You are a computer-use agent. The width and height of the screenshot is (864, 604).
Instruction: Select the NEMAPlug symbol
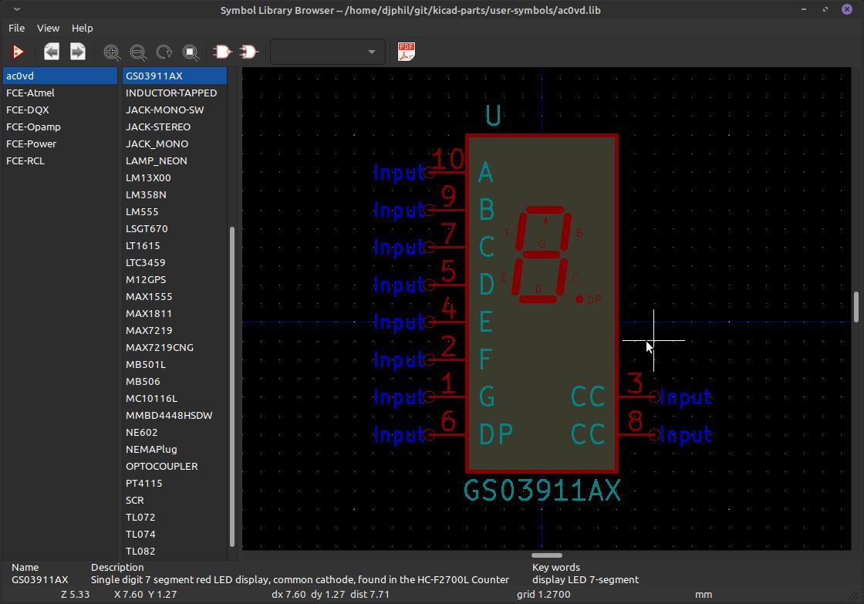tap(174, 450)
